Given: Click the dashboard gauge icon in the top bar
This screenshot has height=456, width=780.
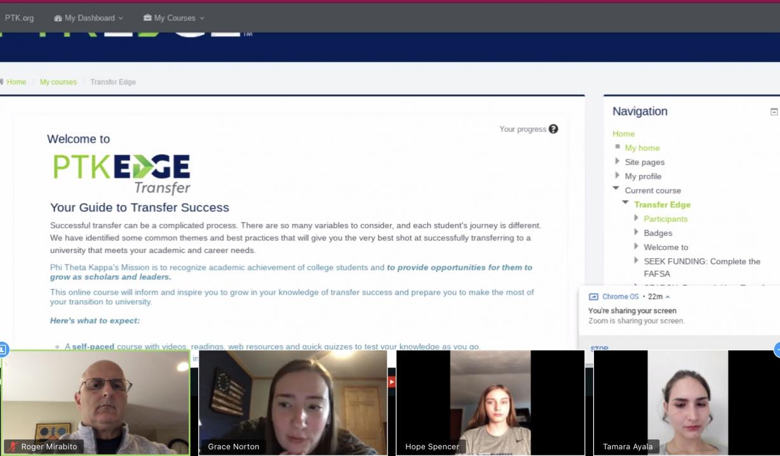Looking at the screenshot, I should 58,18.
